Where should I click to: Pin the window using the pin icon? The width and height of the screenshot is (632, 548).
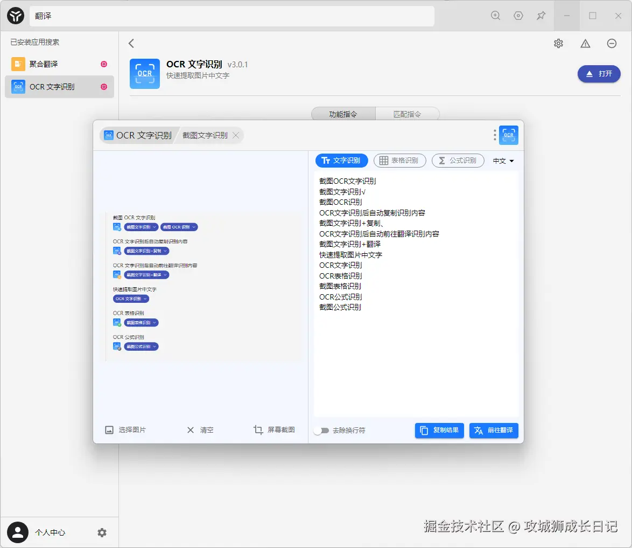coord(541,16)
